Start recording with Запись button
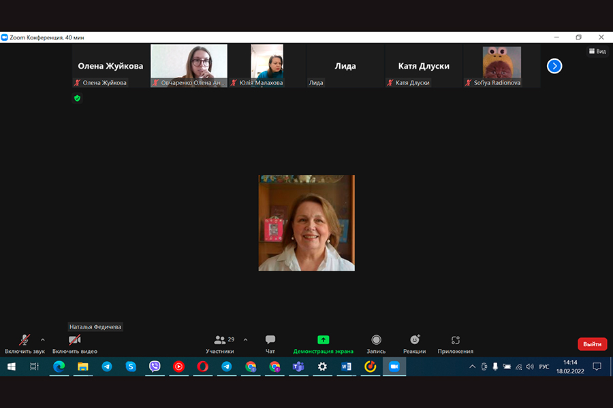The width and height of the screenshot is (613, 408). coord(376,343)
